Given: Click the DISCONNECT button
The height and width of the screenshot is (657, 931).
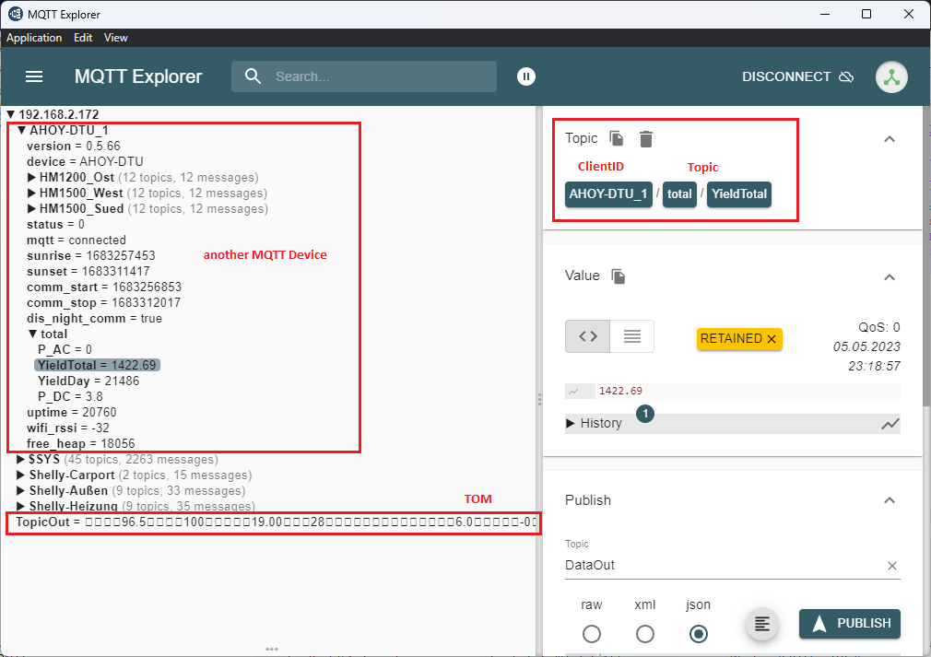Looking at the screenshot, I should coord(797,76).
